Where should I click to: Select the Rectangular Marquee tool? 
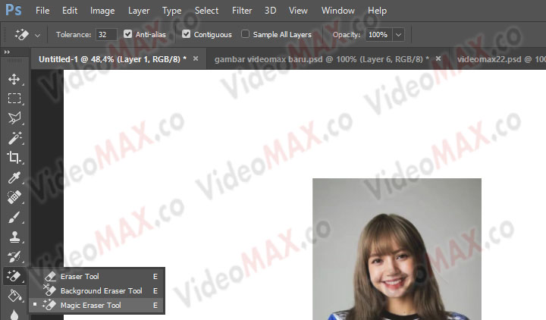(14, 99)
